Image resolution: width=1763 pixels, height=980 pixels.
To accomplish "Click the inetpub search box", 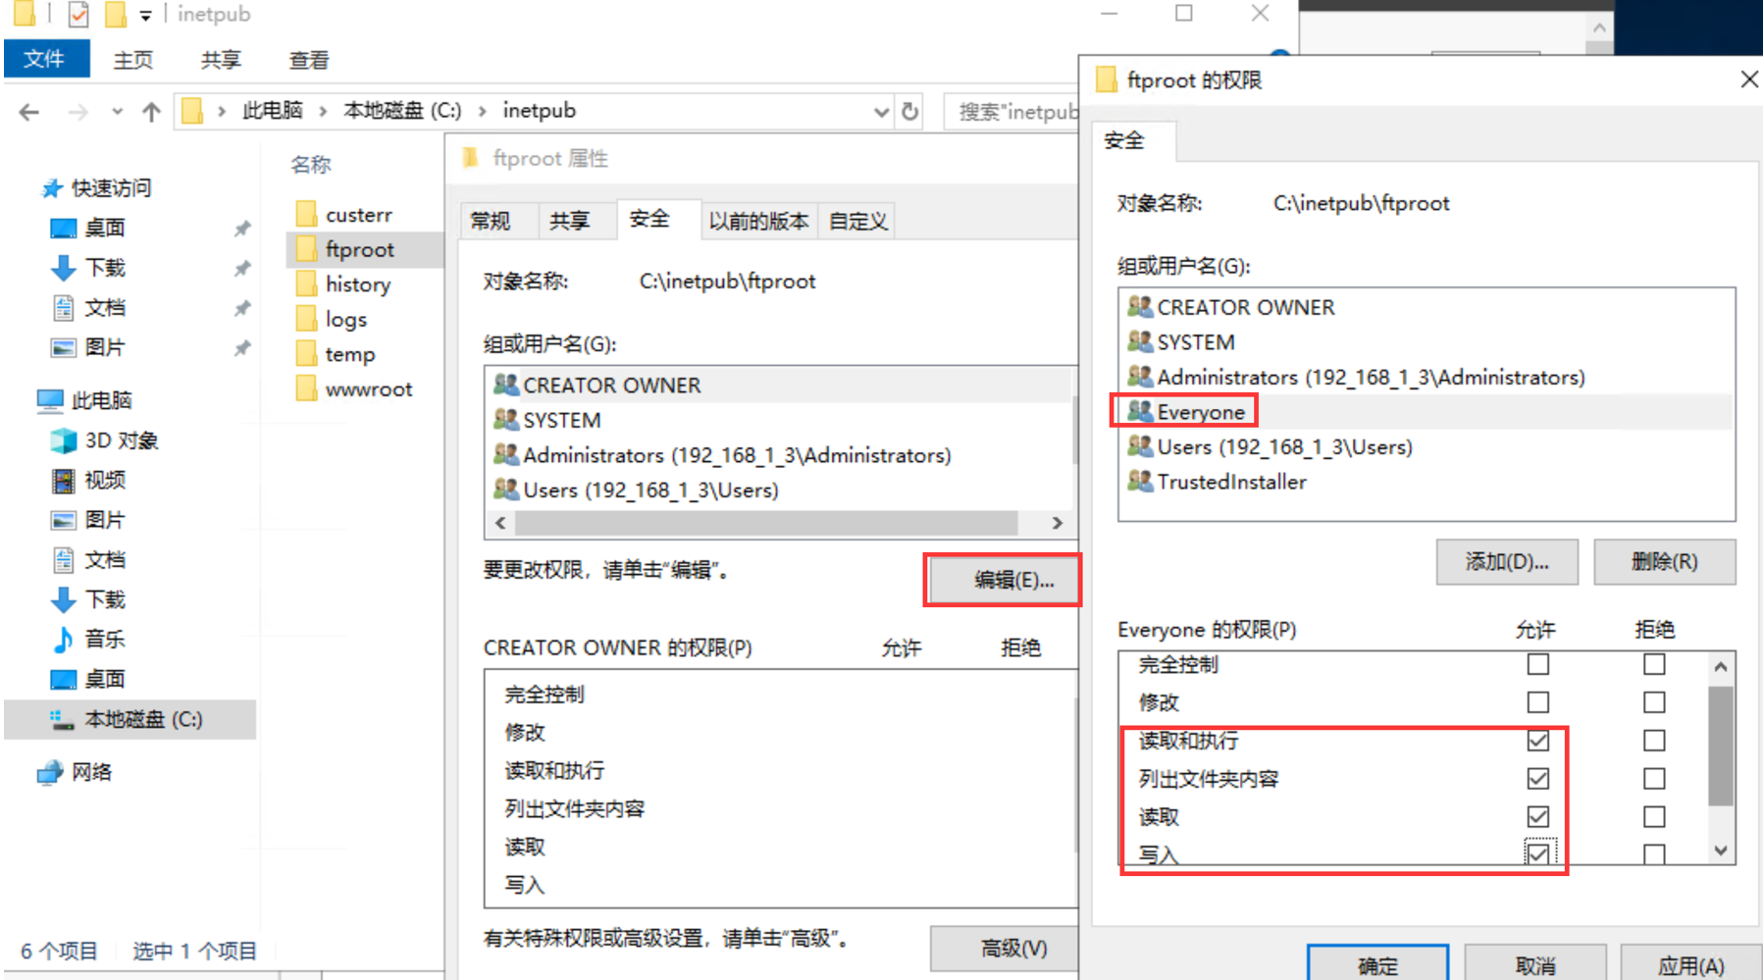I will 1012,112.
